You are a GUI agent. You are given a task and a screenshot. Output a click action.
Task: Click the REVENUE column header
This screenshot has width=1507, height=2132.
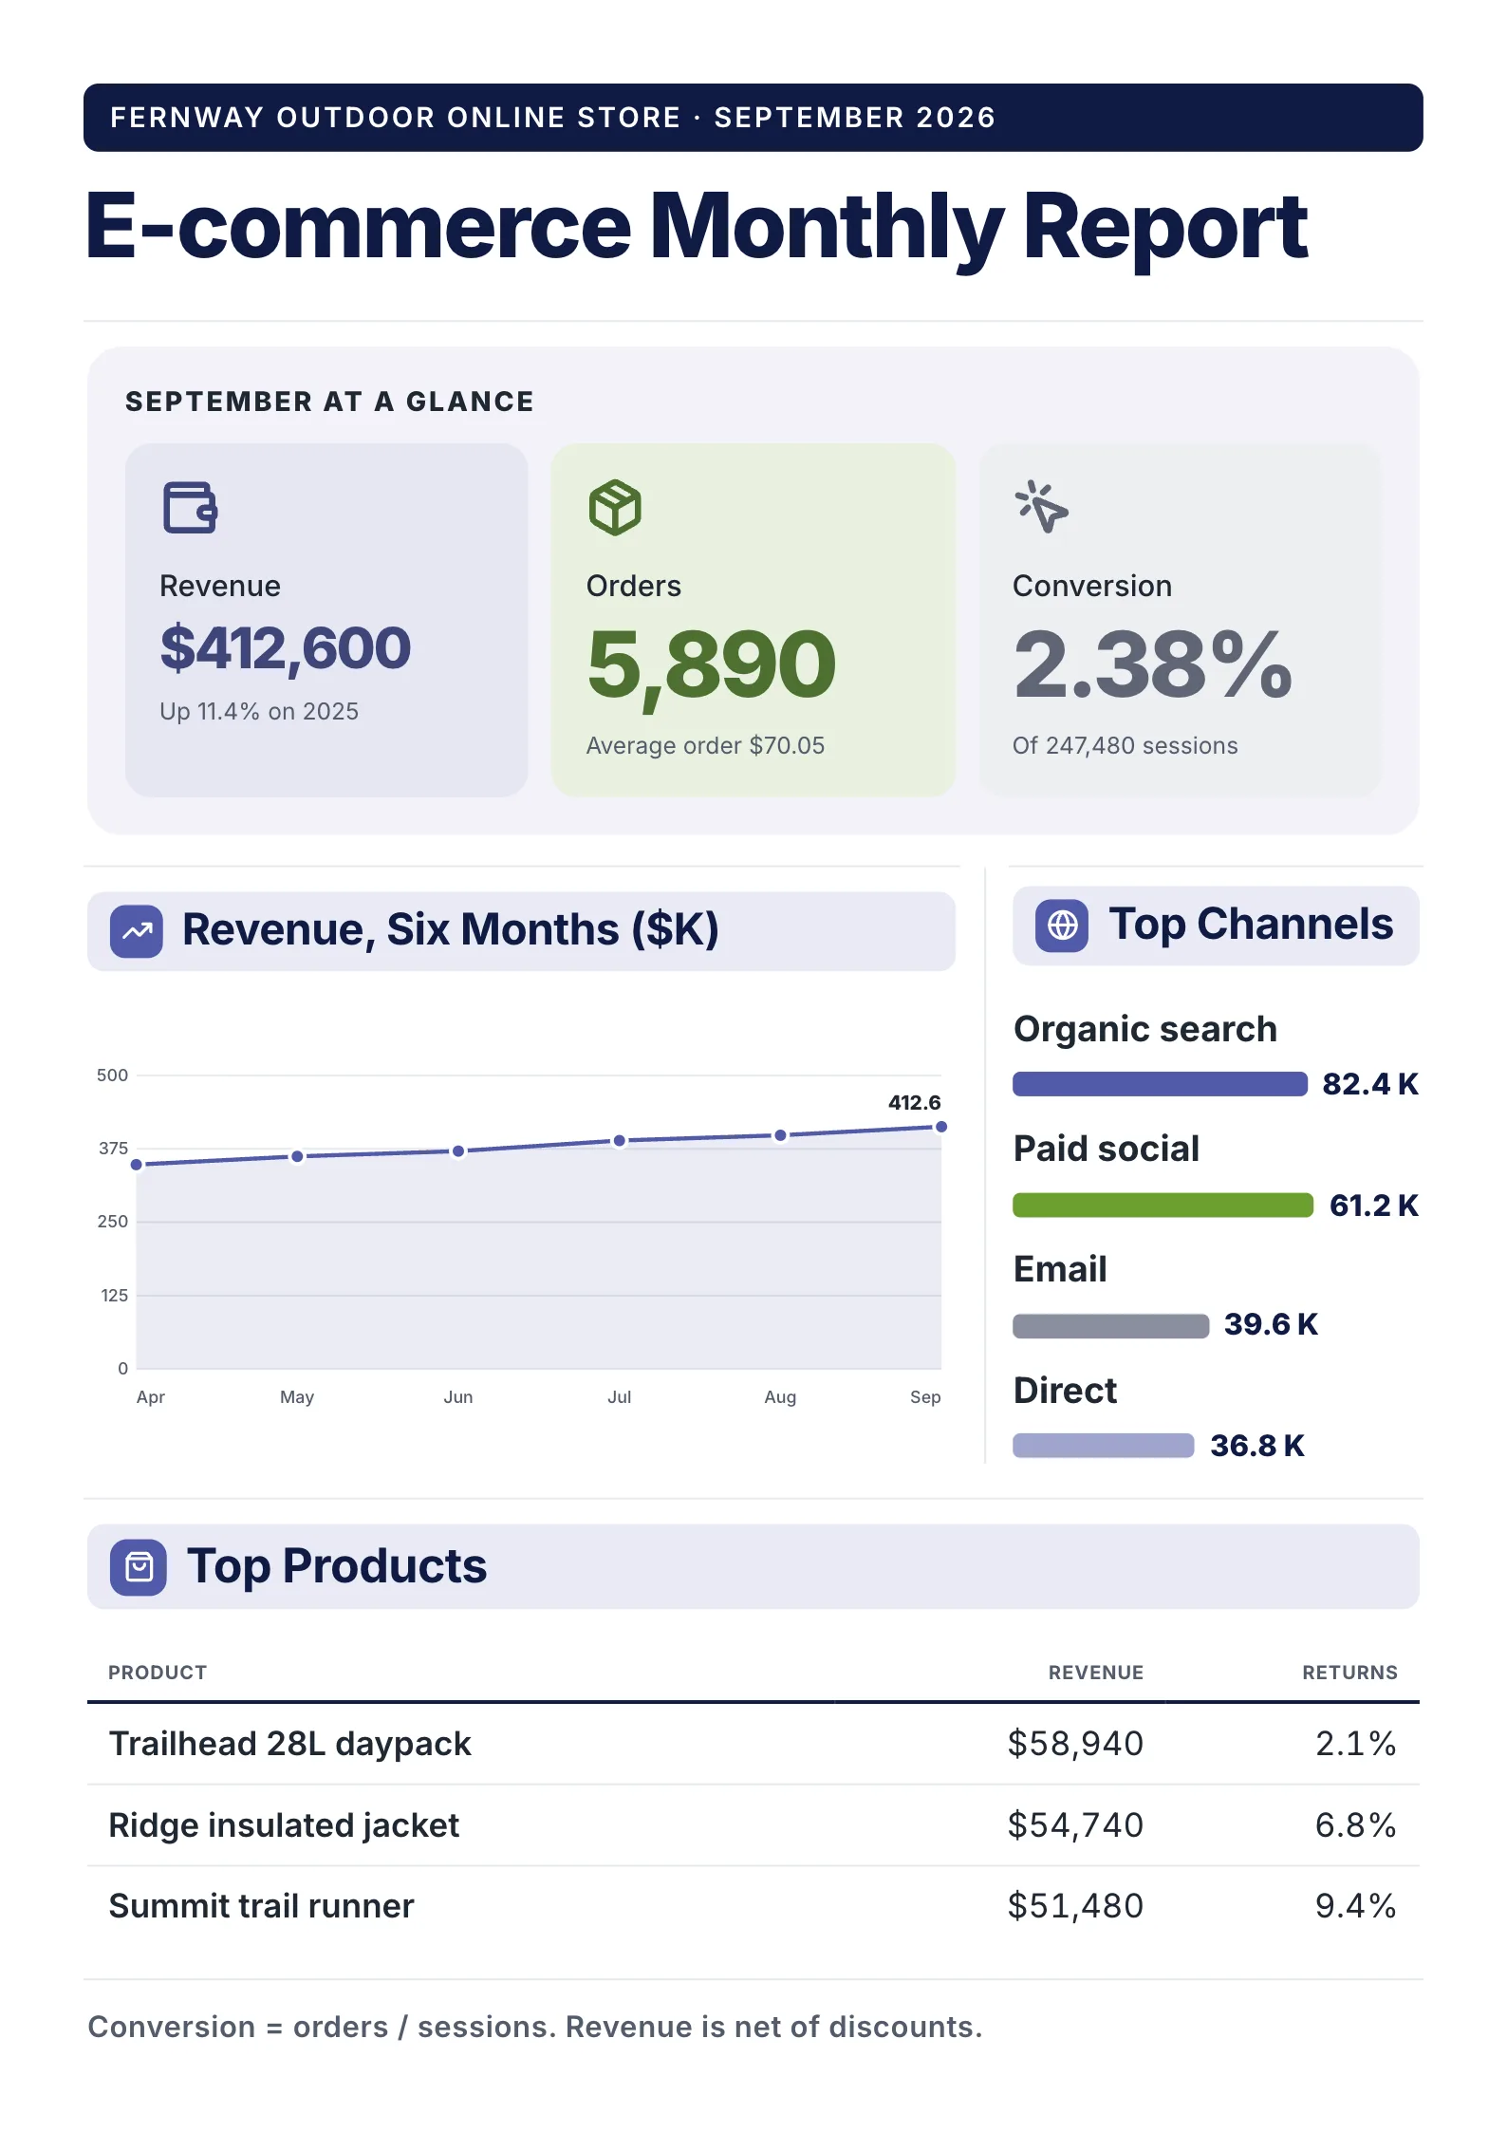coord(1096,1673)
